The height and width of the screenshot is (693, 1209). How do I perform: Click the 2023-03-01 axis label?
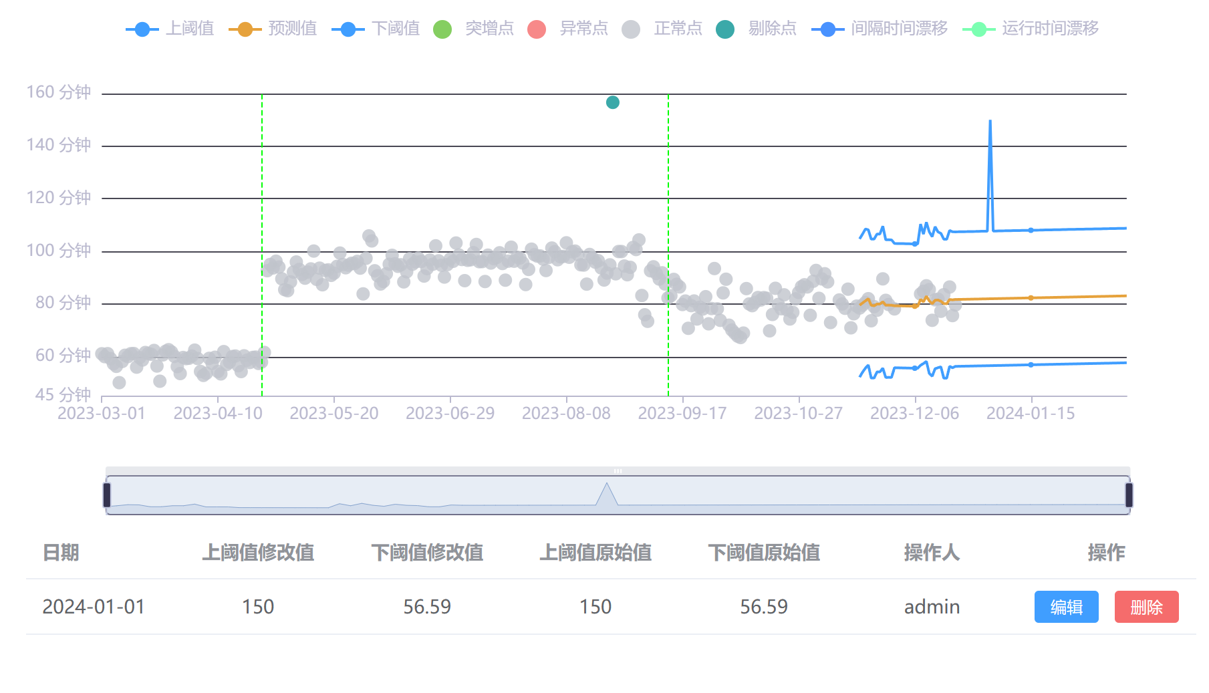[102, 414]
